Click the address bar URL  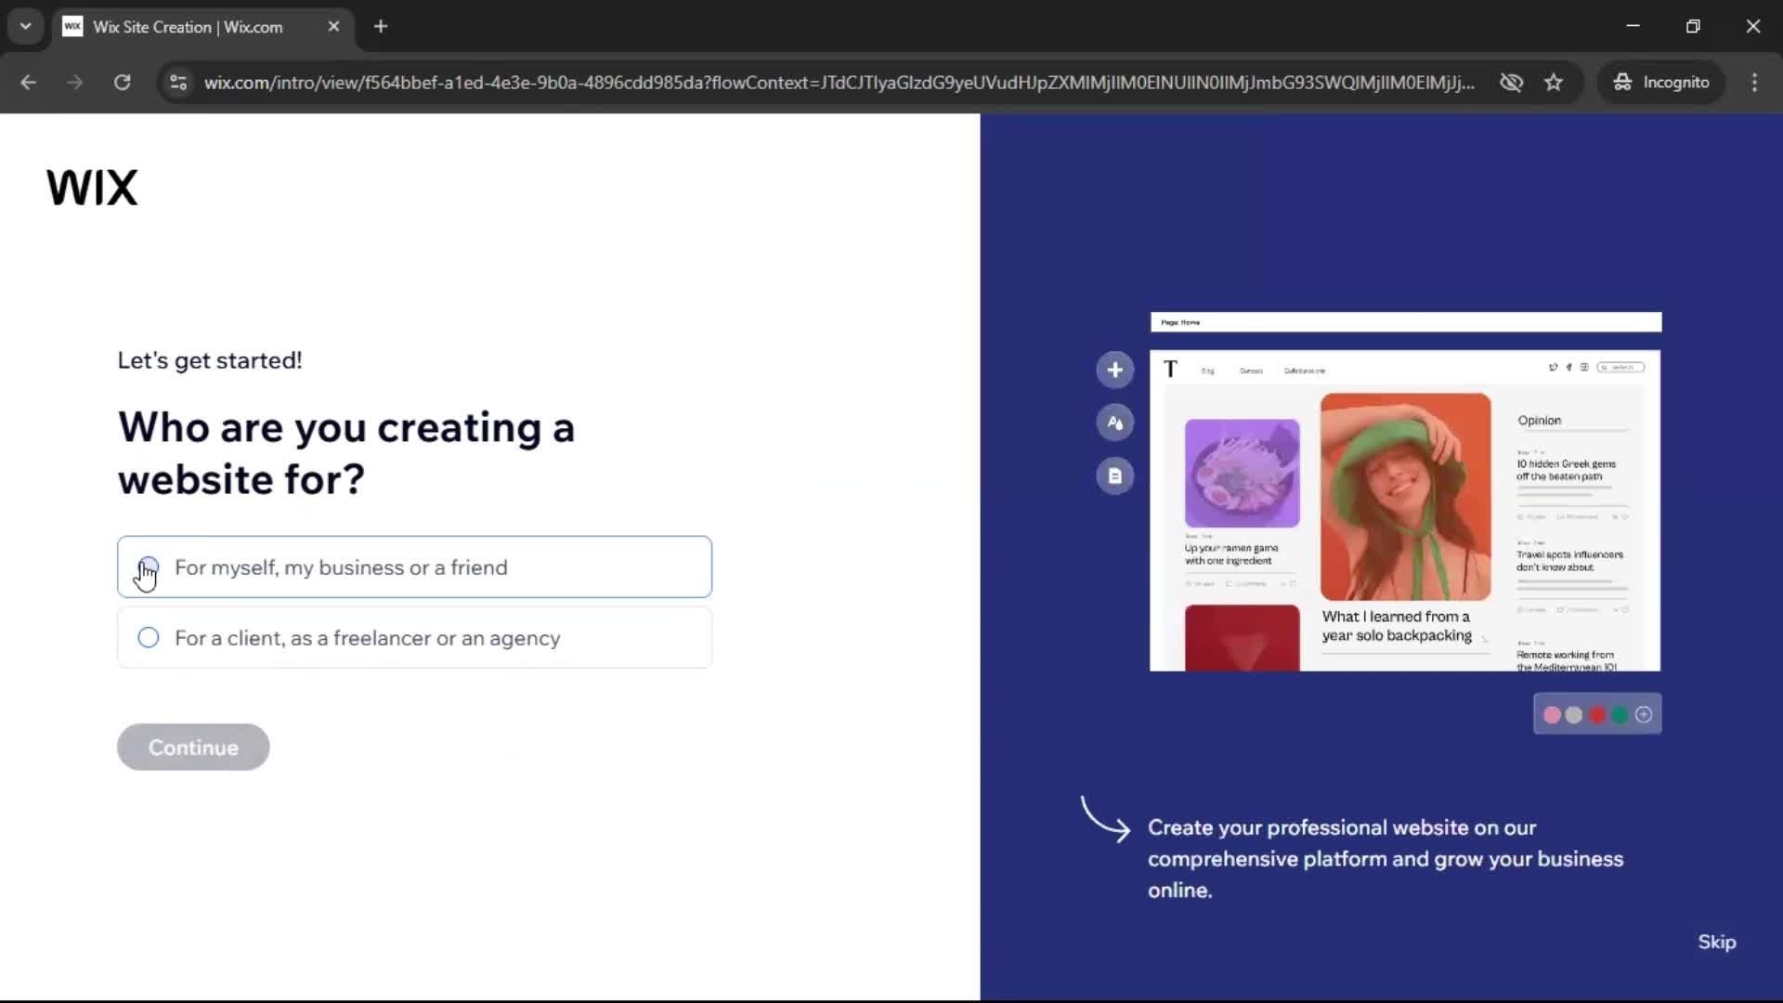pos(839,83)
